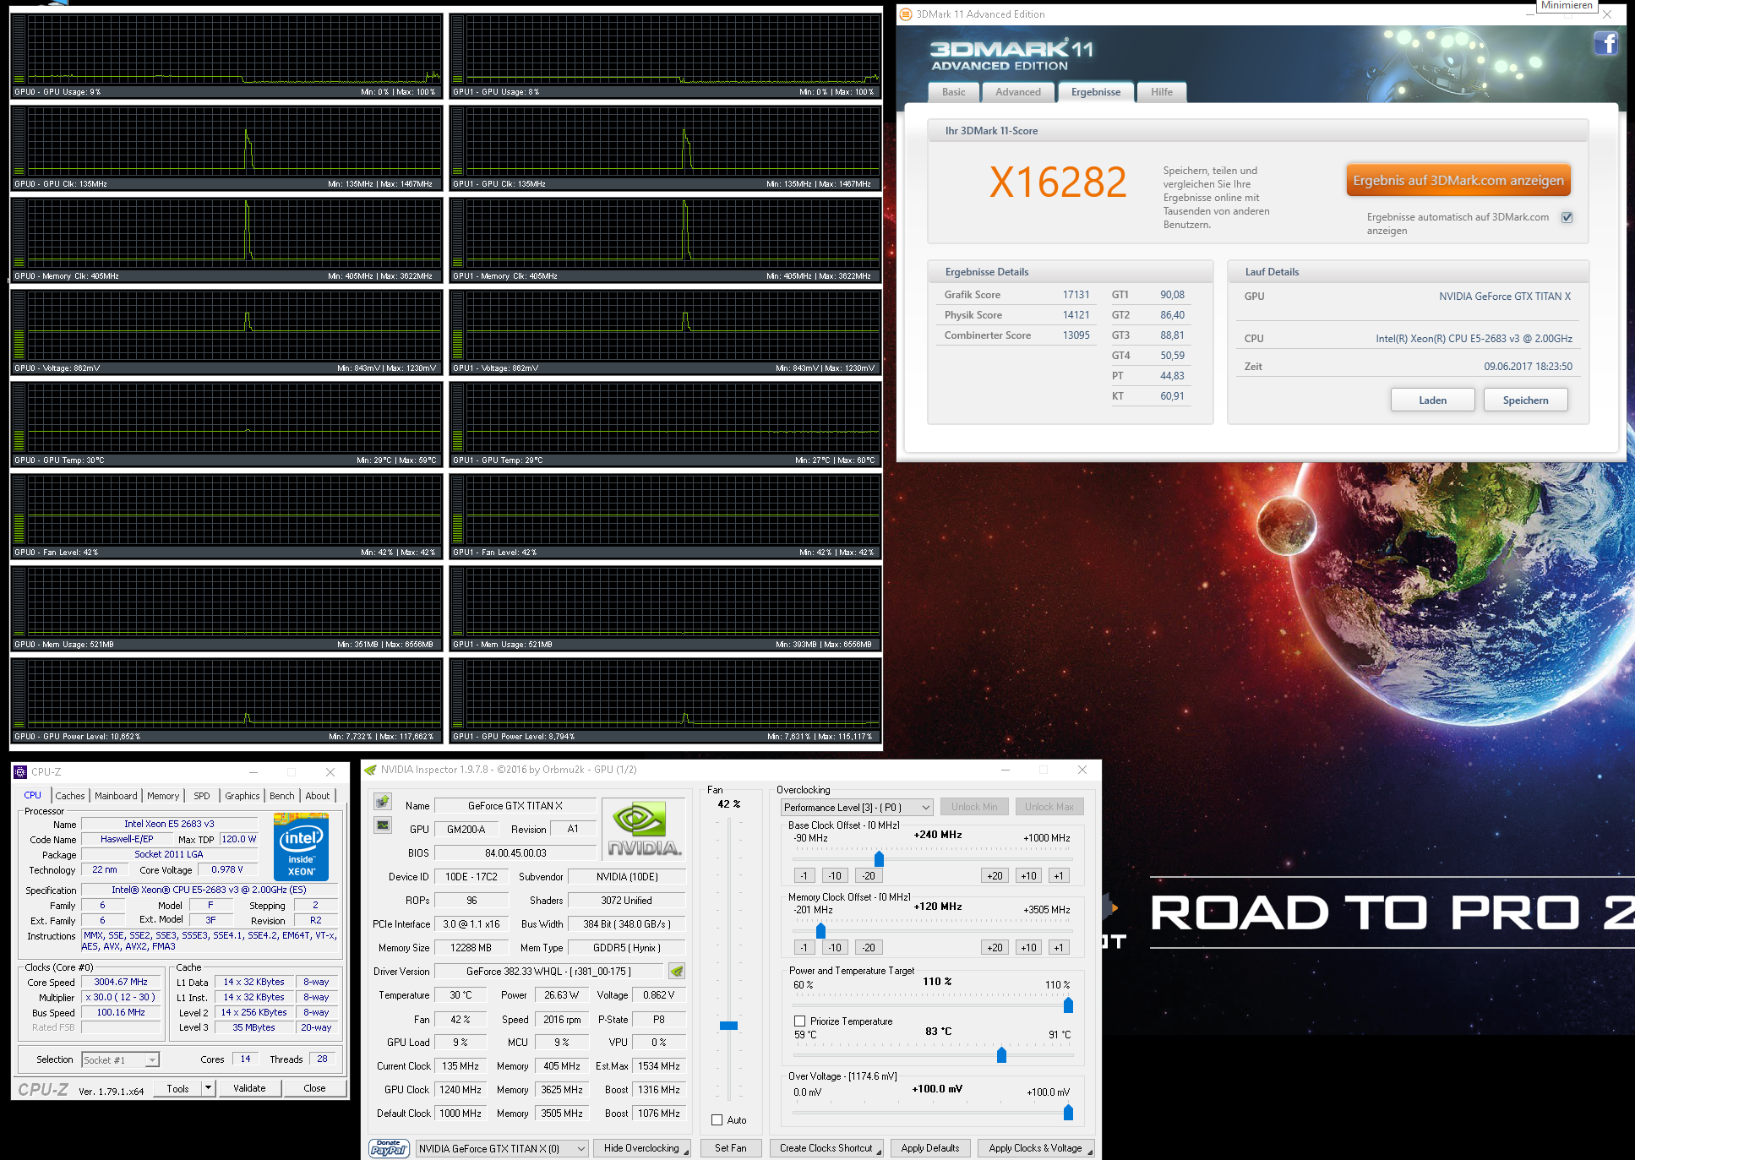1744x1160 pixels.
Task: Select the Ergebnisse tab
Action: (x=1095, y=92)
